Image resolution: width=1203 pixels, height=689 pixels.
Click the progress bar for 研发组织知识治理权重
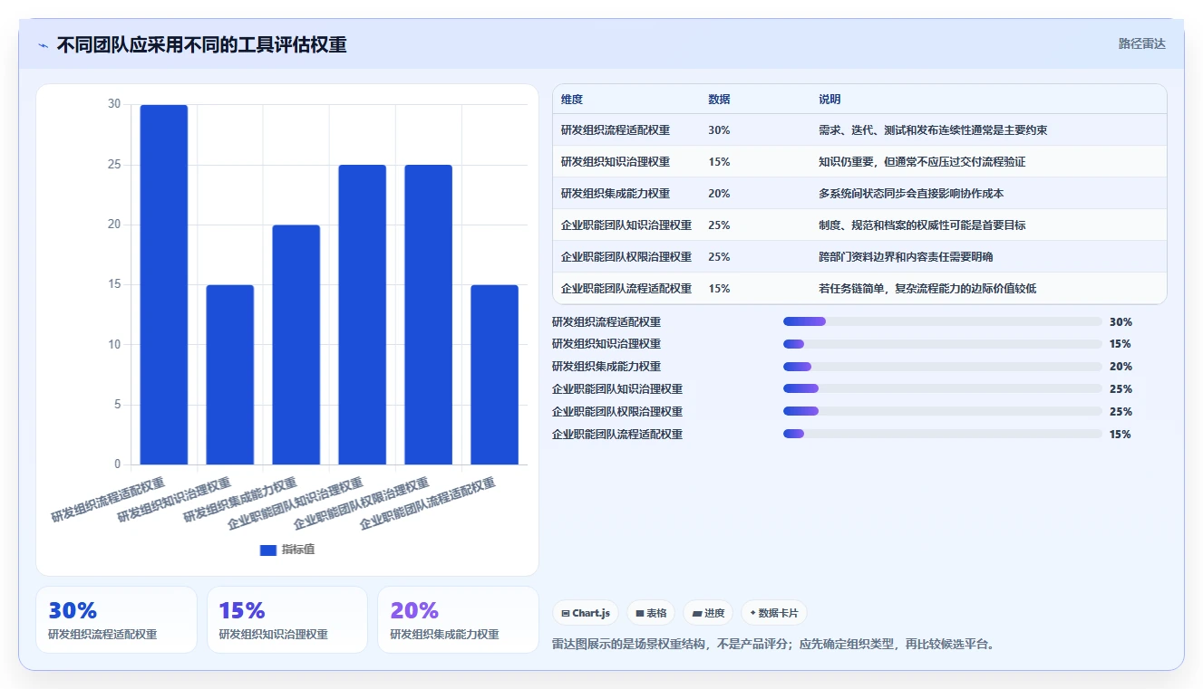(943, 344)
